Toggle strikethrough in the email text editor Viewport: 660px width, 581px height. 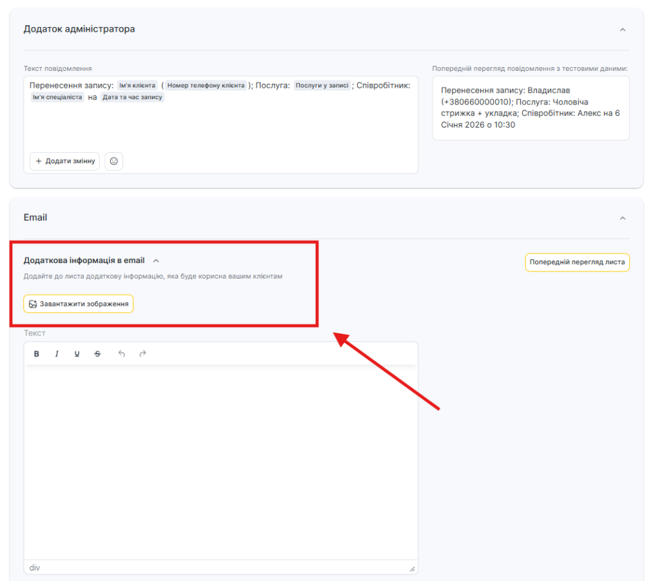click(97, 354)
